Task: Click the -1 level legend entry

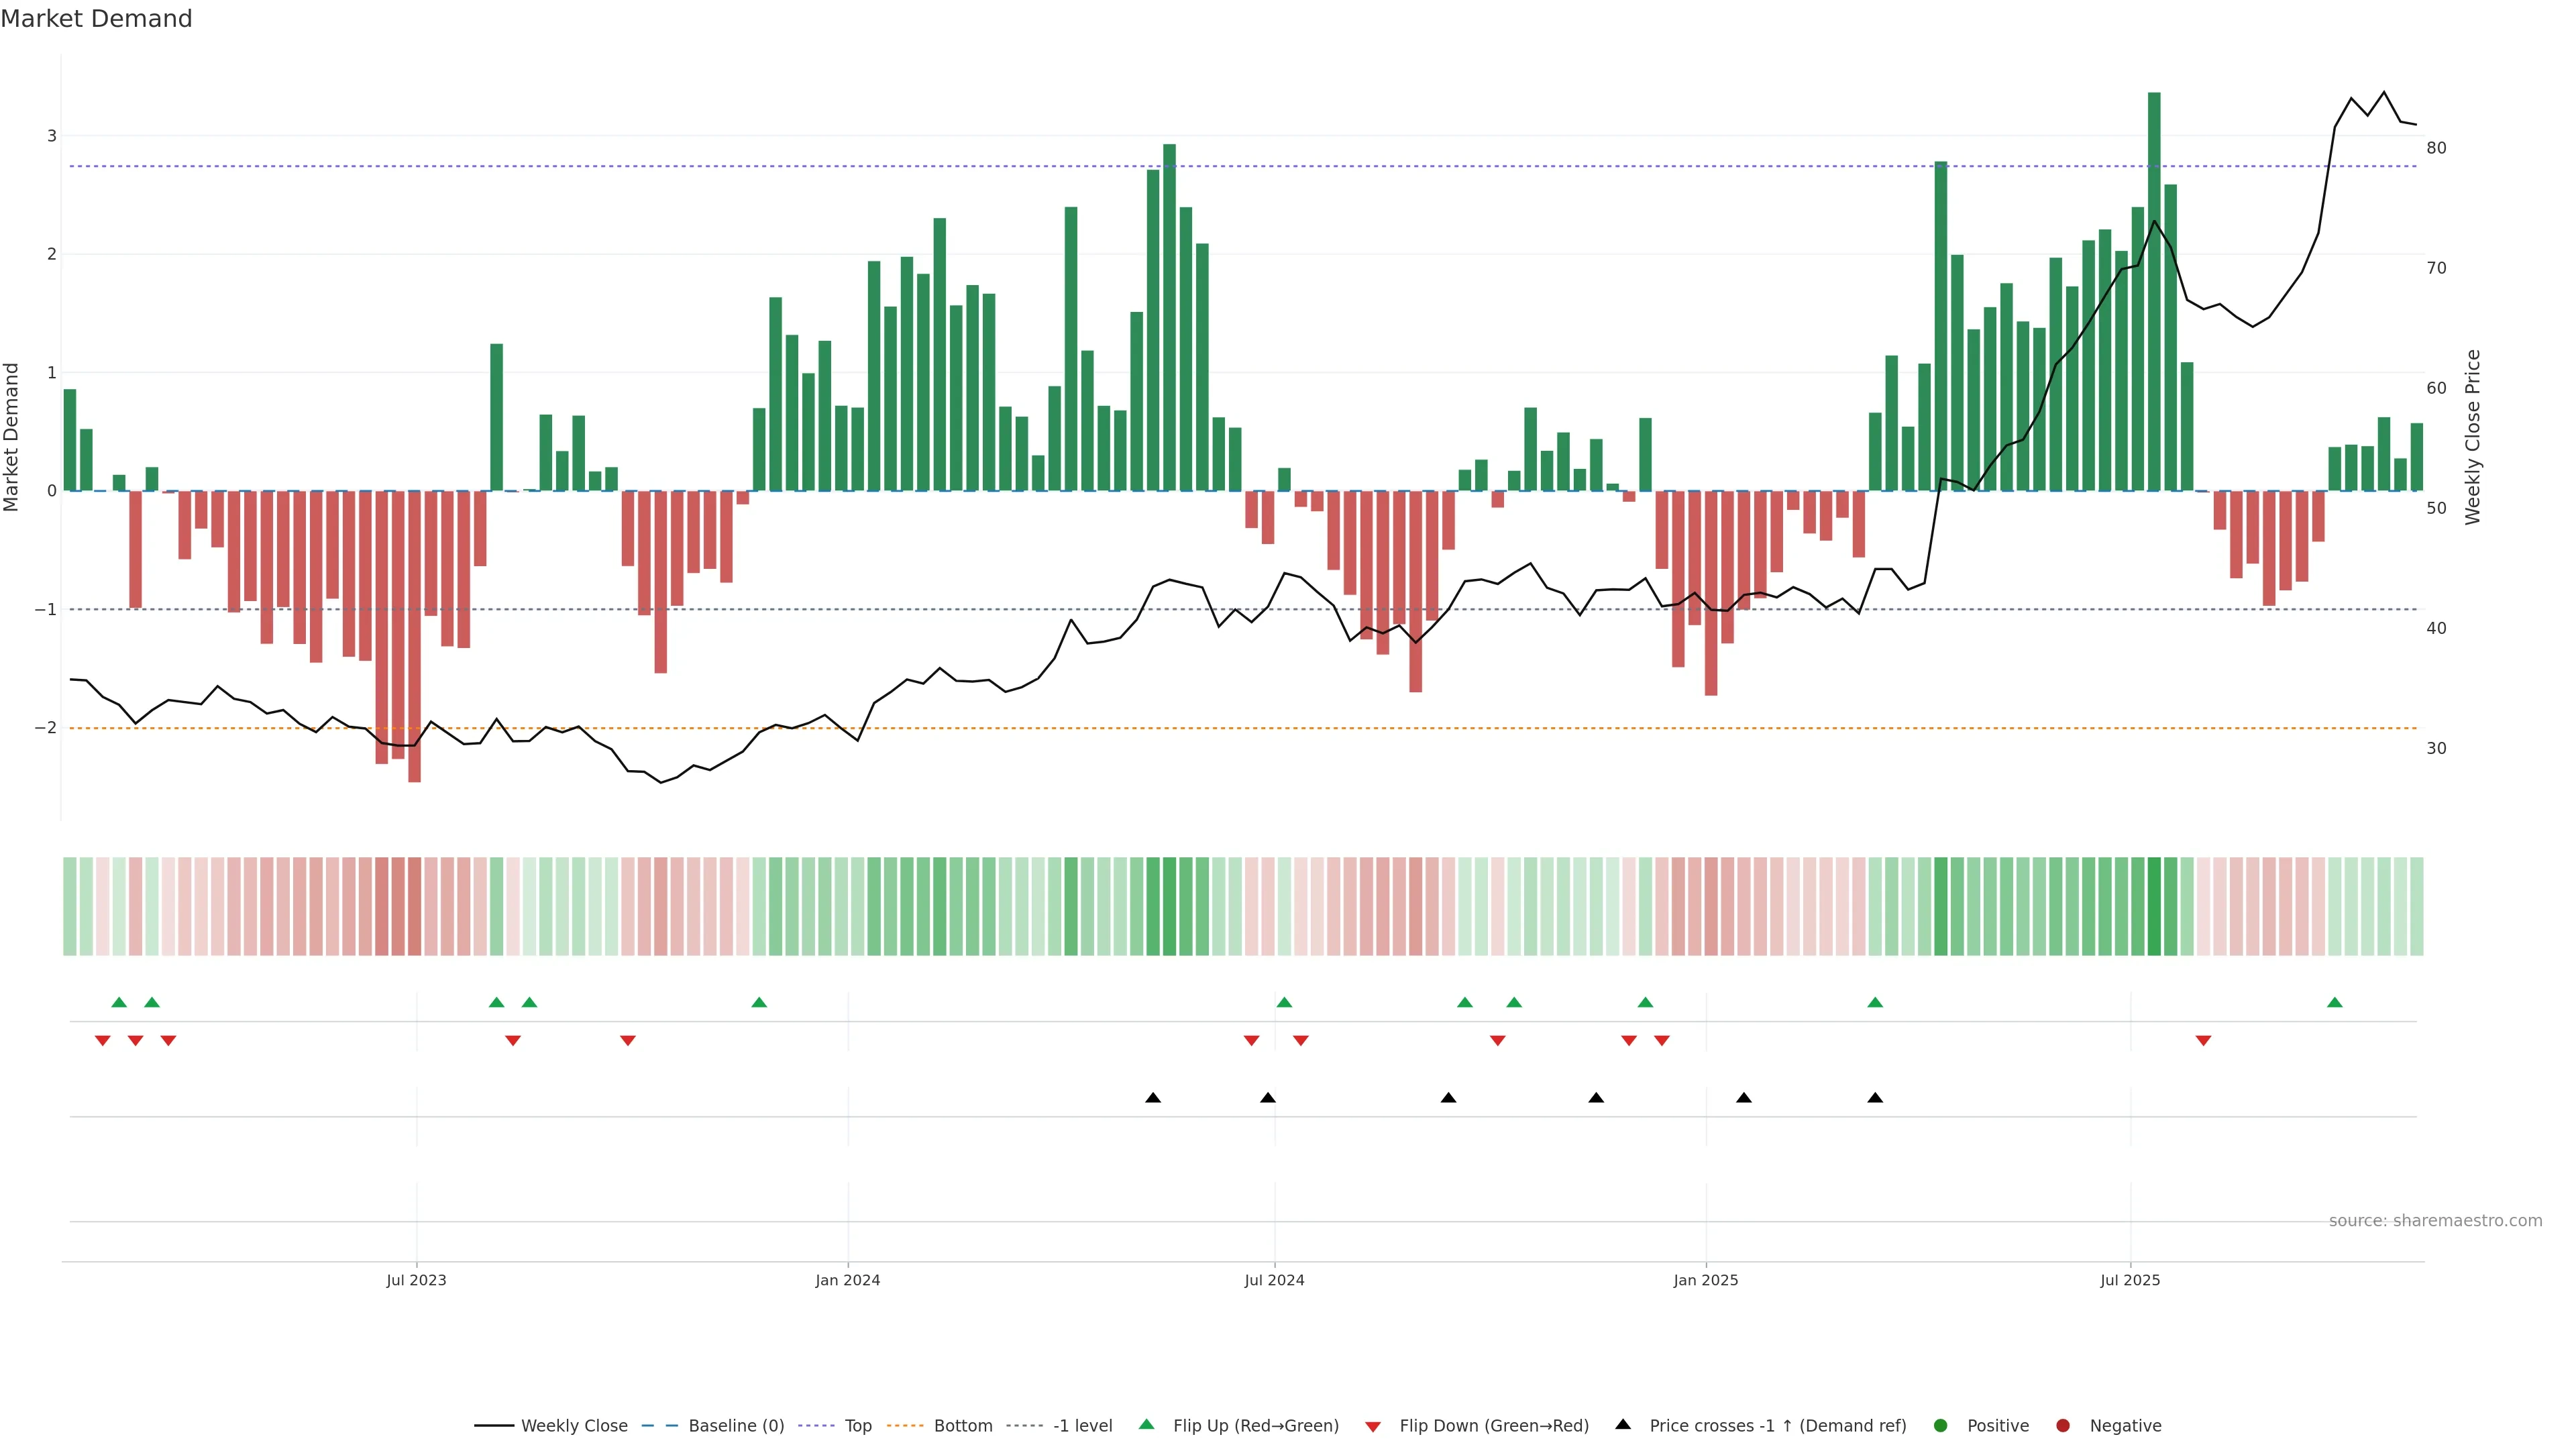Action: 1082,1426
